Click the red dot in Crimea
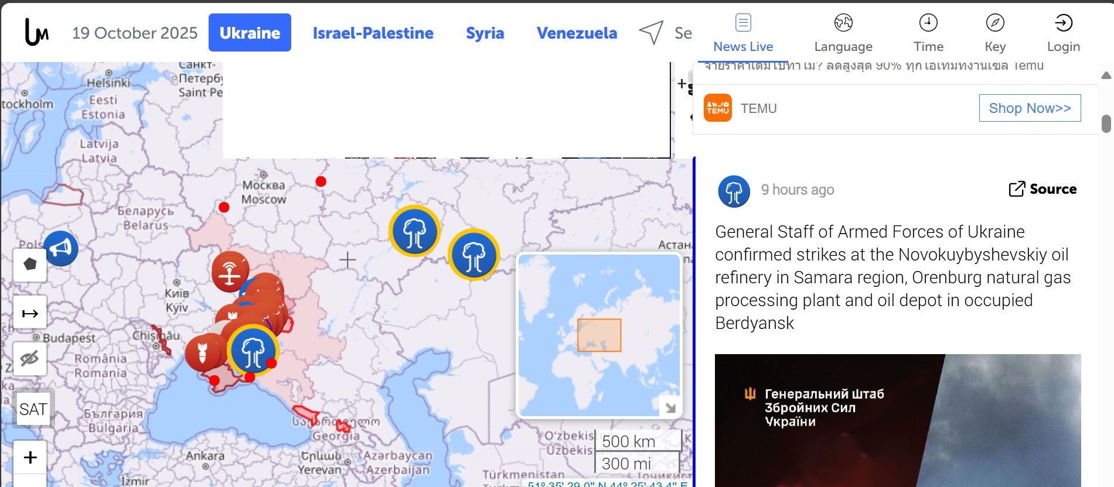1114x487 pixels. point(214,380)
